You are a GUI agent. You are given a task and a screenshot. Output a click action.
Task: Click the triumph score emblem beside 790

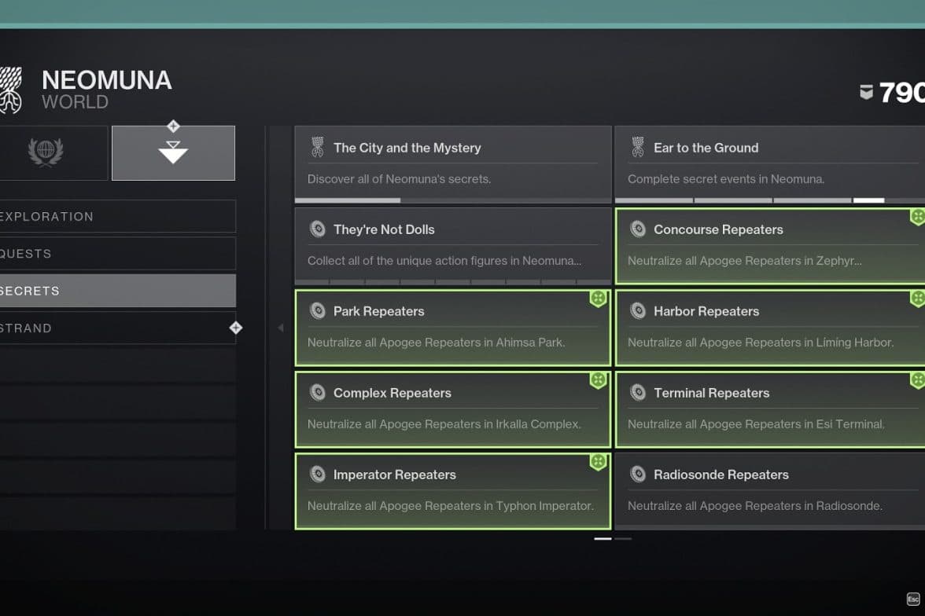click(x=866, y=92)
